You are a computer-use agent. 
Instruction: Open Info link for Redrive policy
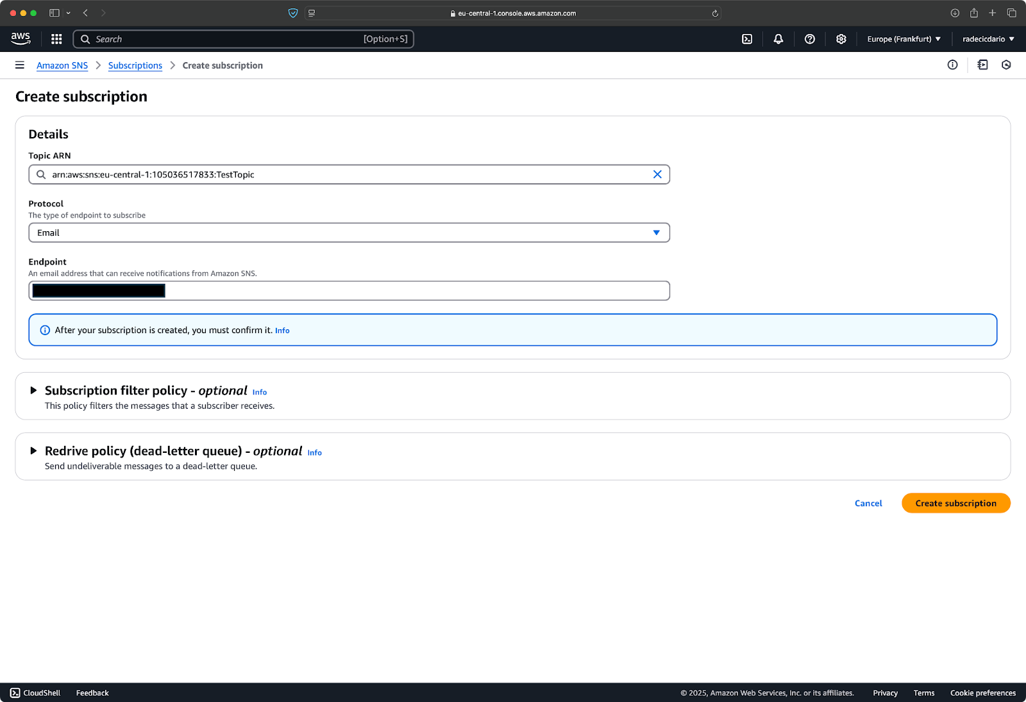(315, 452)
